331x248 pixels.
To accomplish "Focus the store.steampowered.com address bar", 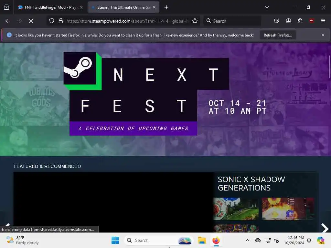I will [127, 21].
